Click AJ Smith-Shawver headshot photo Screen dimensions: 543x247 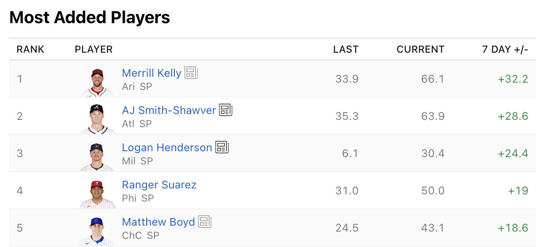pos(97,119)
